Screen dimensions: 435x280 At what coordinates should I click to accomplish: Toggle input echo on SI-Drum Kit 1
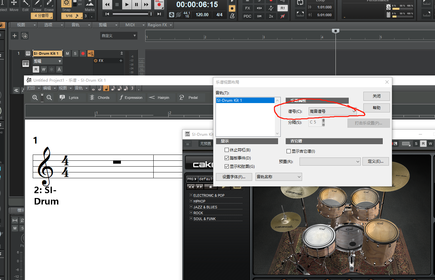(x=91, y=53)
